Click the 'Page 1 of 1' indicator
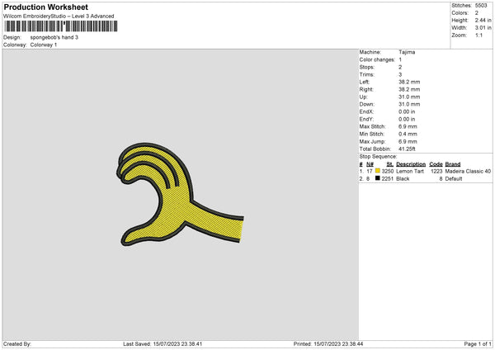495x350 pixels. pyautogui.click(x=478, y=344)
